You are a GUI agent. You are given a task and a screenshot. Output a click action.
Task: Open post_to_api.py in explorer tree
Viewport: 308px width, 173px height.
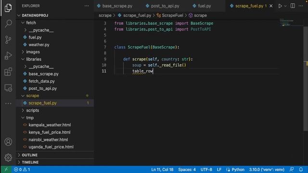pos(43,88)
